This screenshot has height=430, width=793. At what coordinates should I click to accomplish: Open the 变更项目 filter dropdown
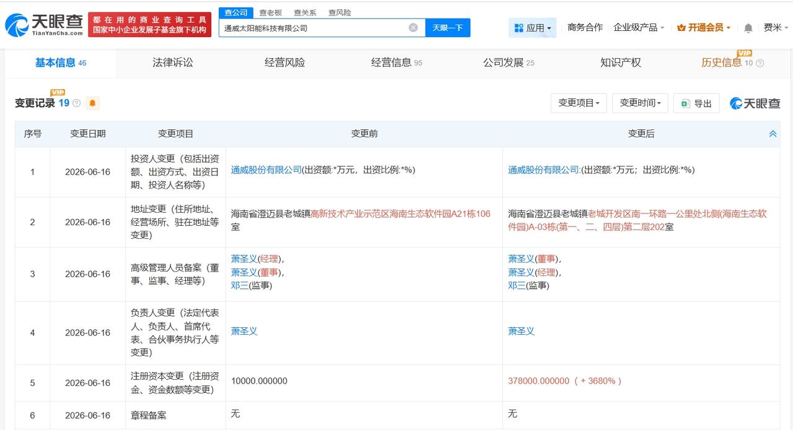579,103
